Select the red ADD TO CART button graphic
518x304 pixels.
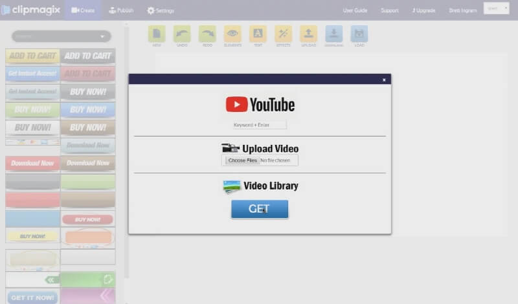pos(88,74)
